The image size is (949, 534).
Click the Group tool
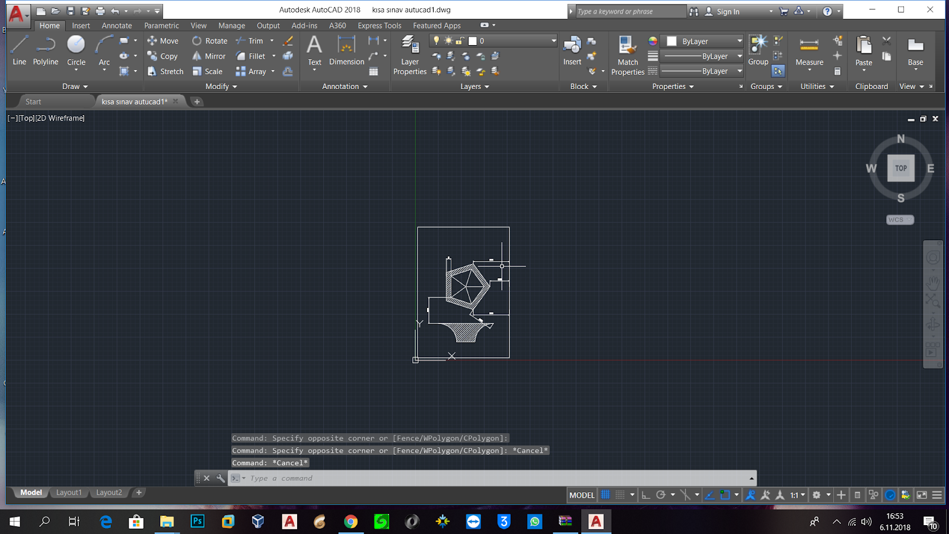[x=758, y=50]
